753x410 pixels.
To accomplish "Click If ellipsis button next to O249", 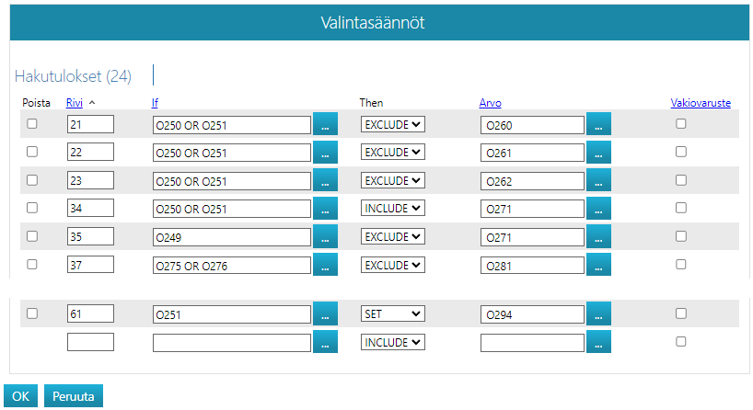I will 325,236.
